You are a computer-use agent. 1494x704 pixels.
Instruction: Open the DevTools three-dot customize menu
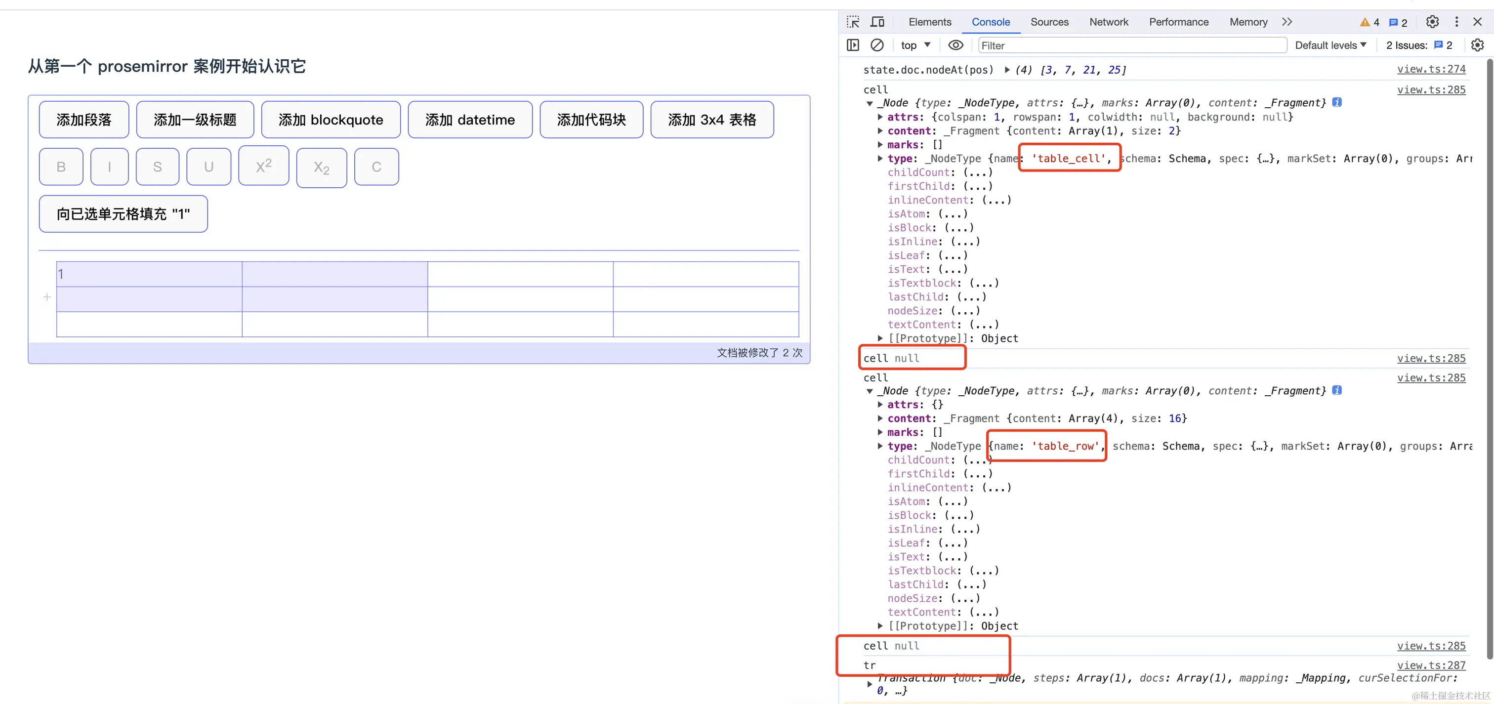pos(1456,22)
